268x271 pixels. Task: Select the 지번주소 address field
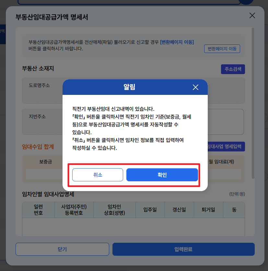pos(134,122)
